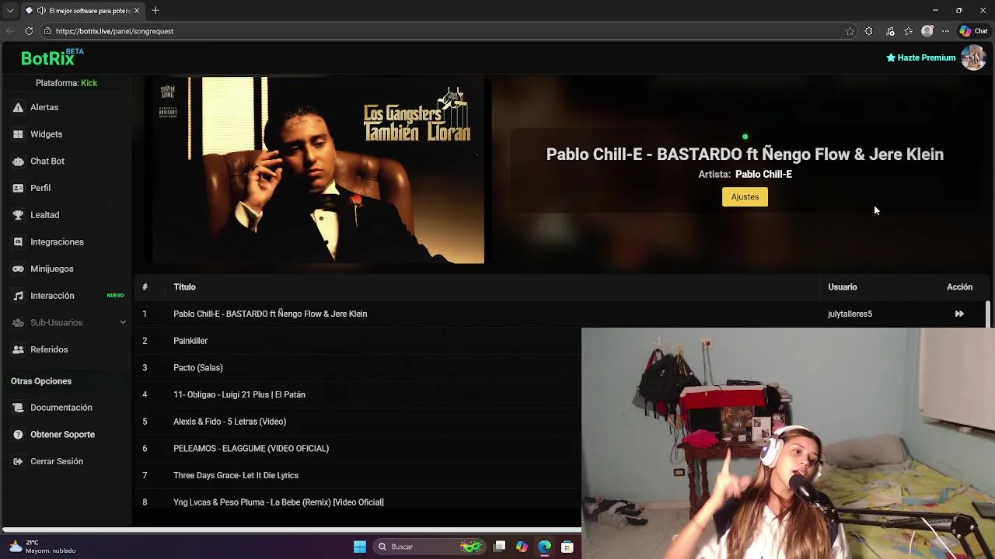The image size is (995, 559).
Task: Click the Usuario column header
Action: click(x=843, y=287)
